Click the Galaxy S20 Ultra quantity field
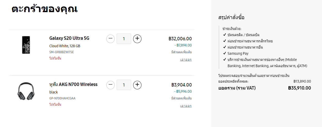The image size is (322, 127). (x=124, y=39)
